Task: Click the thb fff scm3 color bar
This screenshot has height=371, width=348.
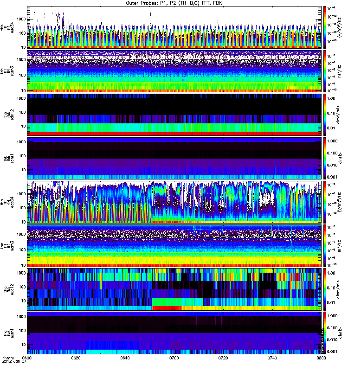Action: tap(325, 71)
